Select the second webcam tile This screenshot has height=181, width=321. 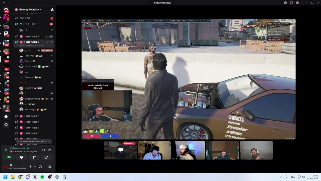click(x=154, y=150)
